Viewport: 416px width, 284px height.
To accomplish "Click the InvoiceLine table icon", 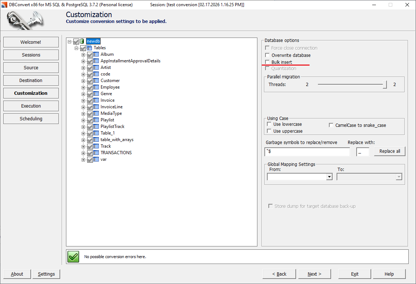I will [96, 107].
